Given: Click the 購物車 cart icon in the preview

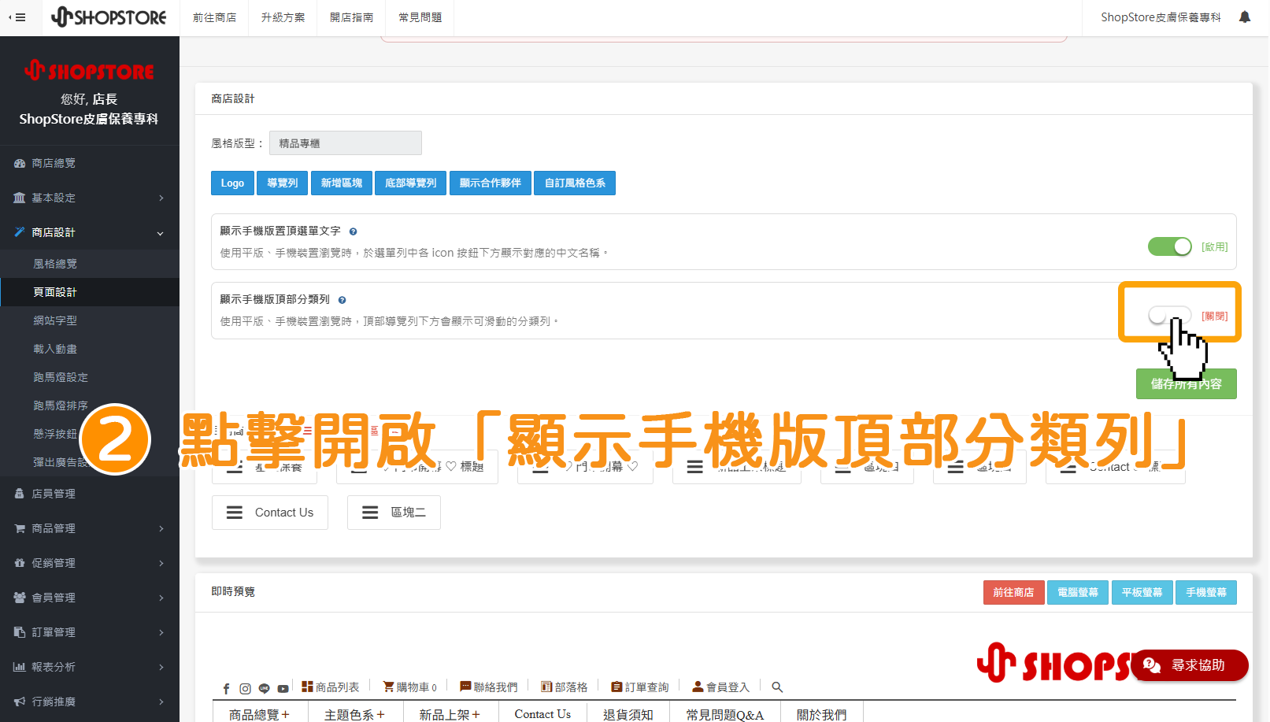Looking at the screenshot, I should coord(388,687).
